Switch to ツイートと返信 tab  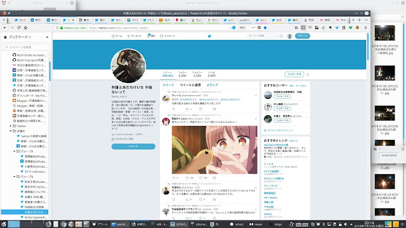(x=190, y=85)
